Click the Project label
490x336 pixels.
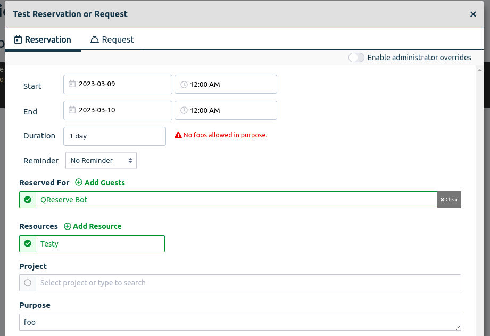(33, 266)
